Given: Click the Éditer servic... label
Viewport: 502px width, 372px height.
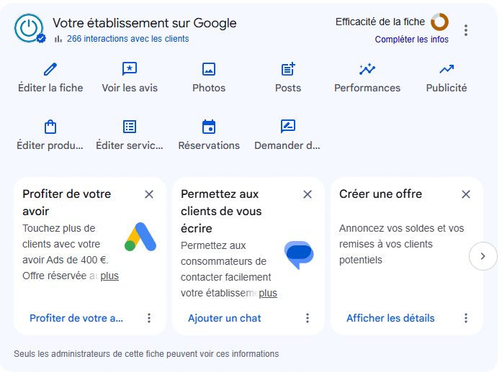Looking at the screenshot, I should pos(130,145).
